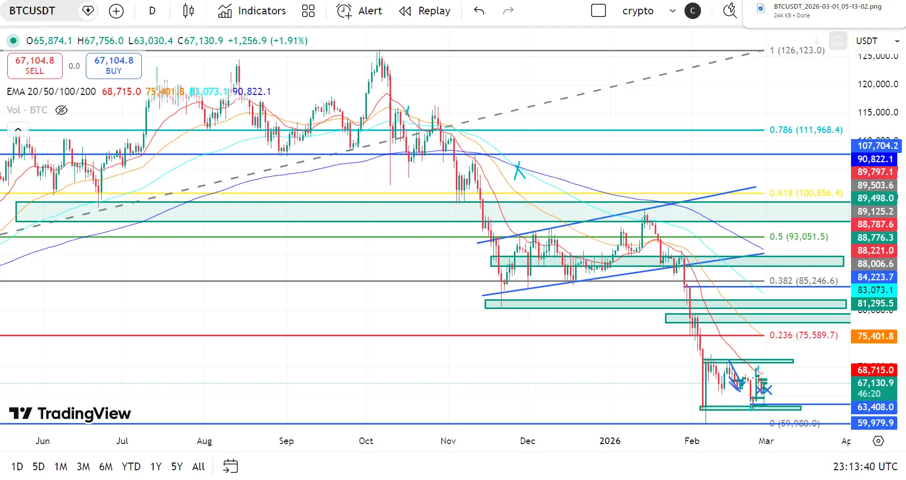Image resolution: width=906 pixels, height=480 pixels.
Task: Open the four-squares indicator templates icon
Action: click(308, 11)
